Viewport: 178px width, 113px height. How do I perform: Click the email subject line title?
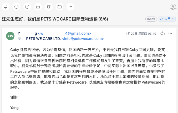click(x=55, y=19)
